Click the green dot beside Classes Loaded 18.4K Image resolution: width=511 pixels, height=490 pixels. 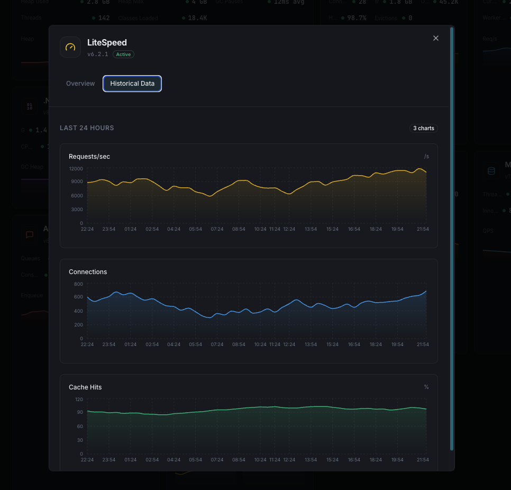(x=183, y=17)
